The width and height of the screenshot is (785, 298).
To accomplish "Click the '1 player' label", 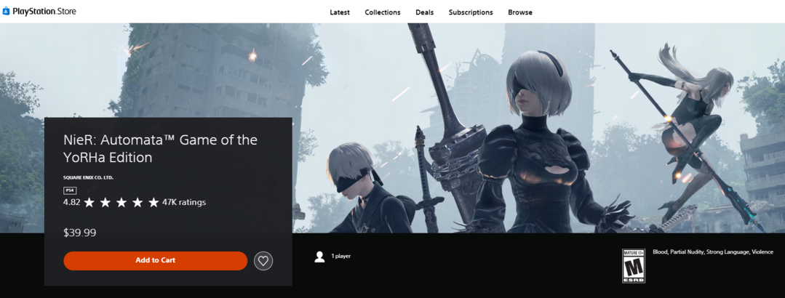I will coord(341,256).
